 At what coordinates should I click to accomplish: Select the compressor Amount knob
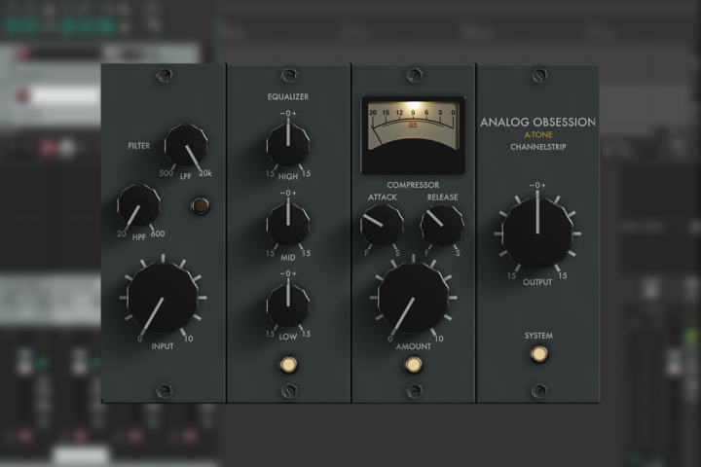click(x=413, y=298)
